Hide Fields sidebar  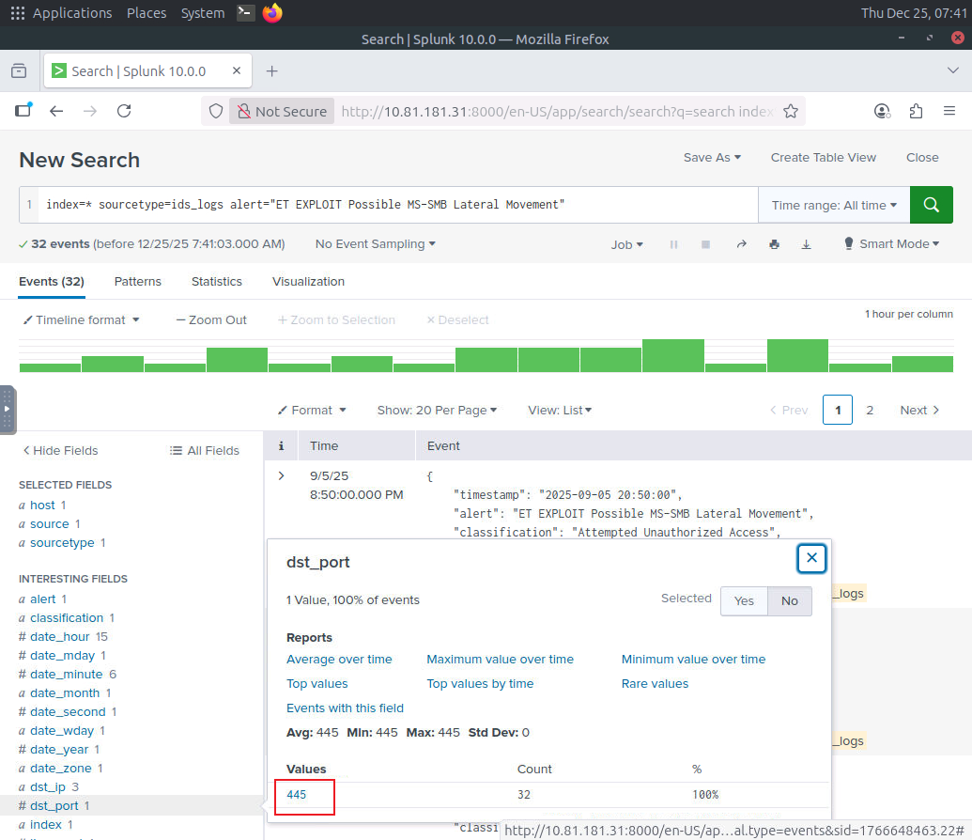pyautogui.click(x=60, y=450)
